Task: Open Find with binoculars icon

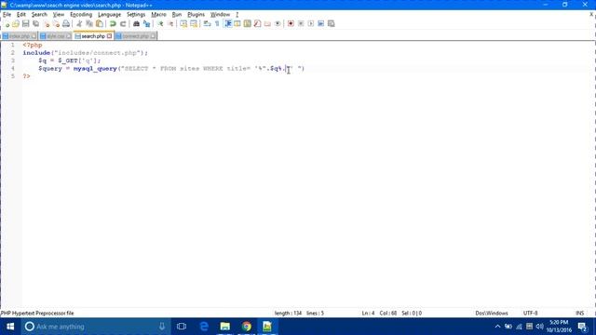Action: [x=136, y=24]
